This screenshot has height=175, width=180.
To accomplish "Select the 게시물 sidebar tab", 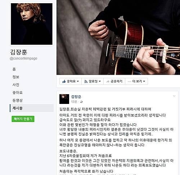I will [x=32, y=108].
